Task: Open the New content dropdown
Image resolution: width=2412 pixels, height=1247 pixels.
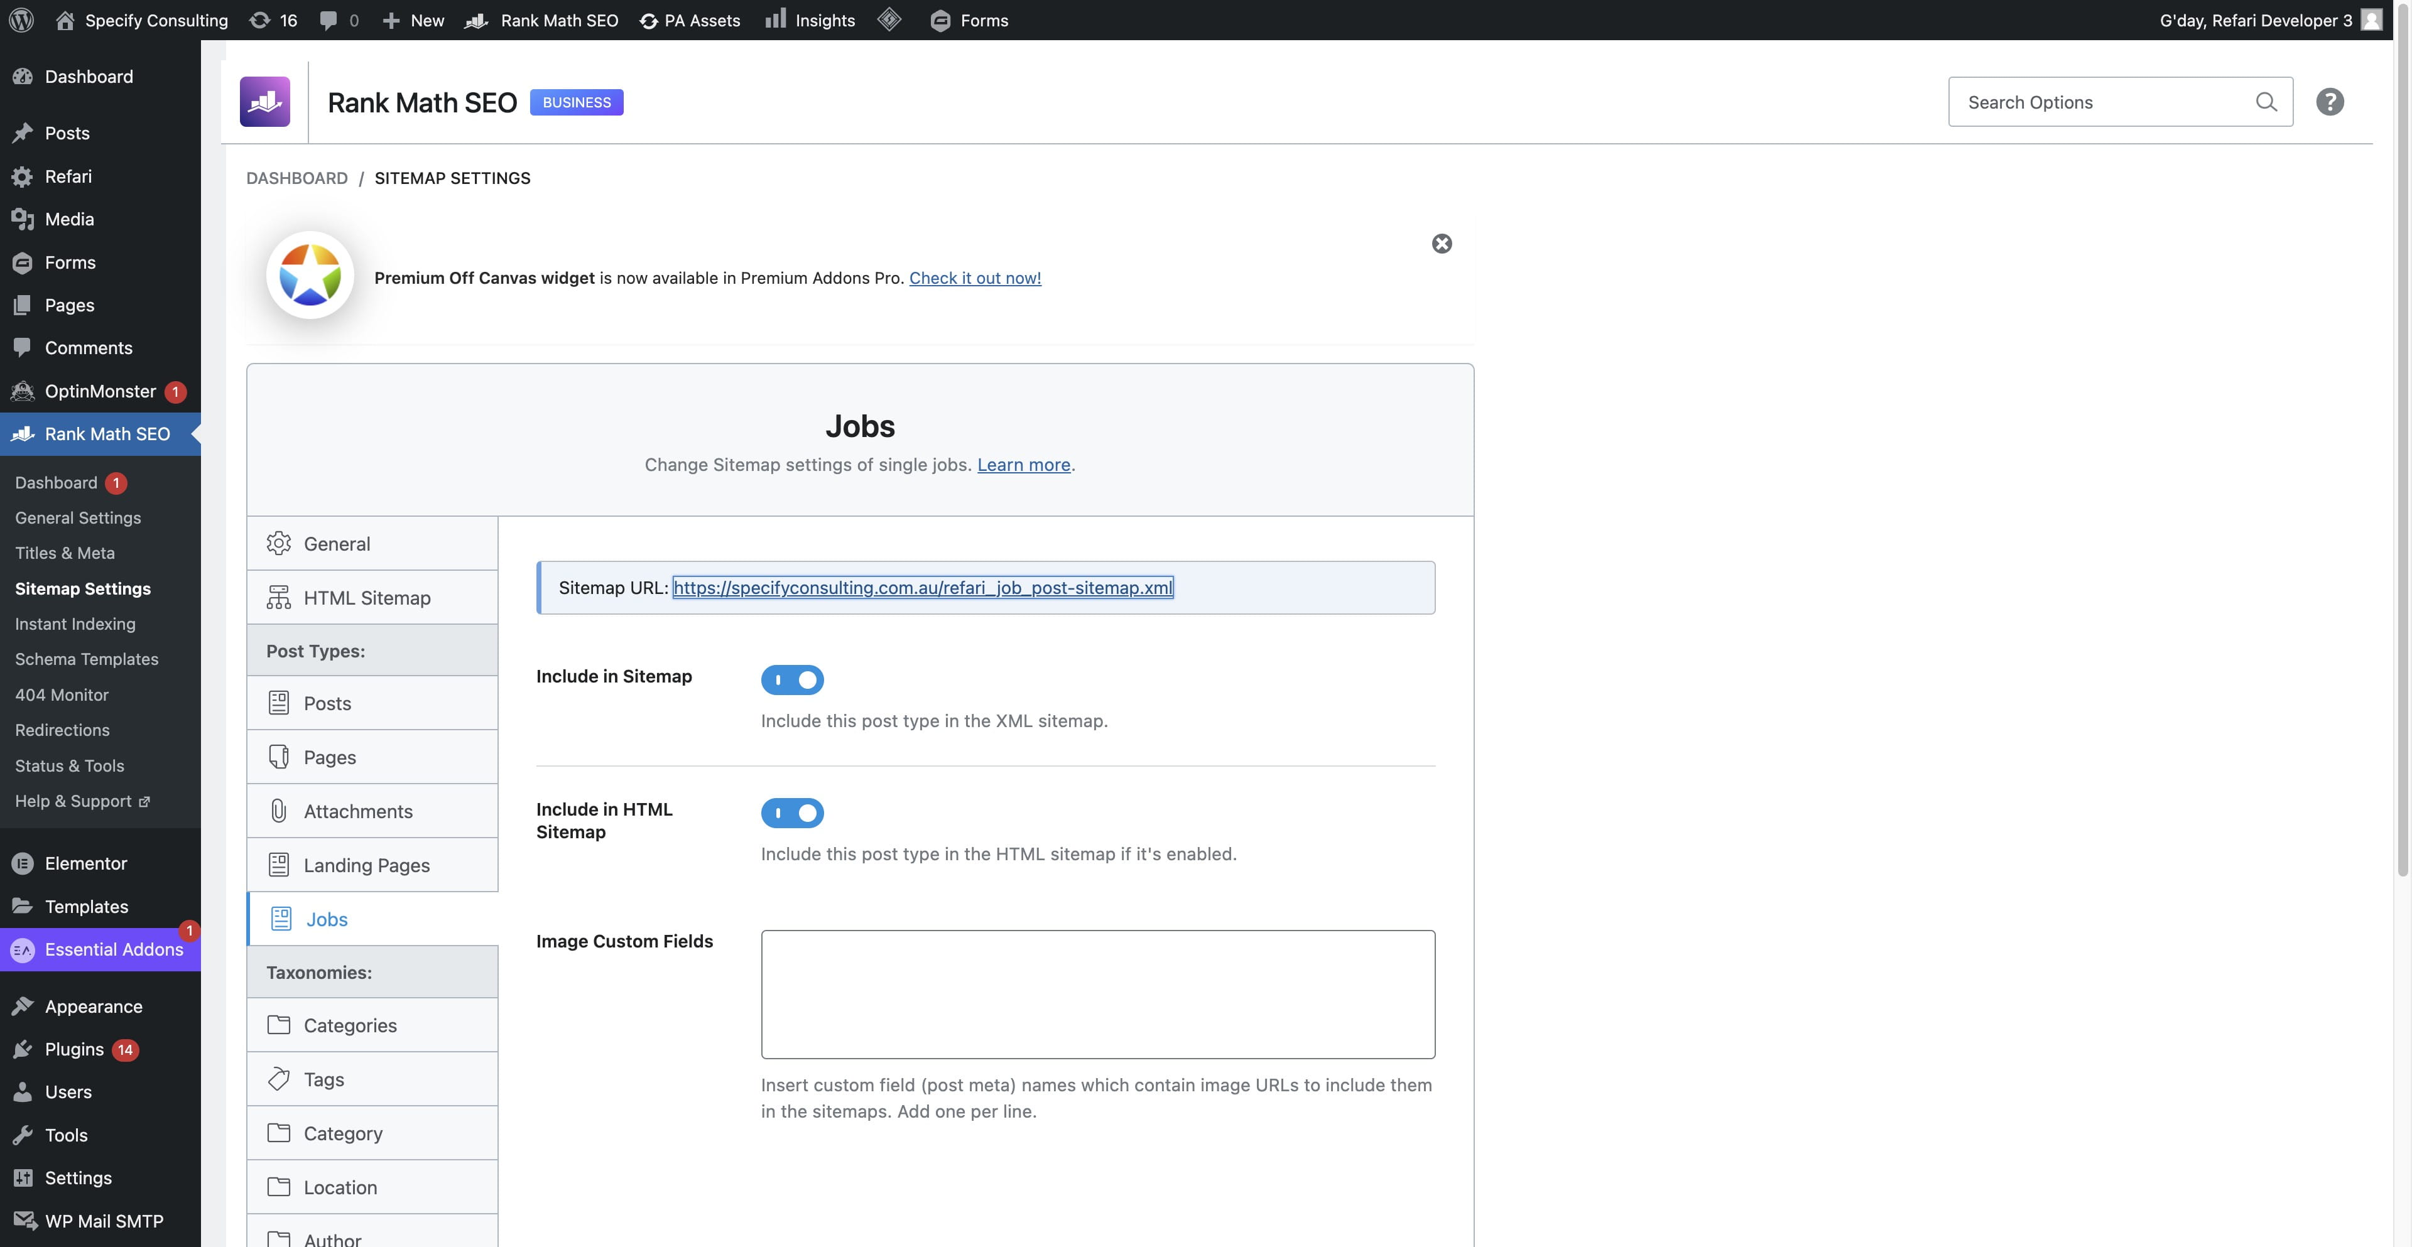Action: (412, 19)
